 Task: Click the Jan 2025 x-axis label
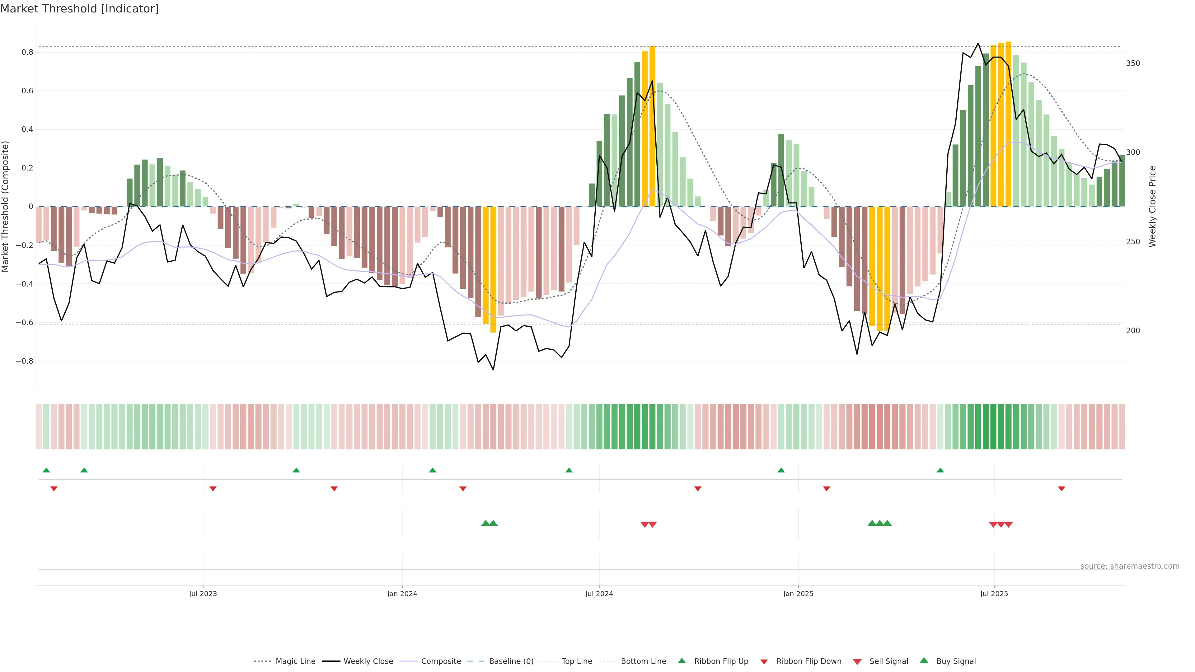pyautogui.click(x=798, y=594)
